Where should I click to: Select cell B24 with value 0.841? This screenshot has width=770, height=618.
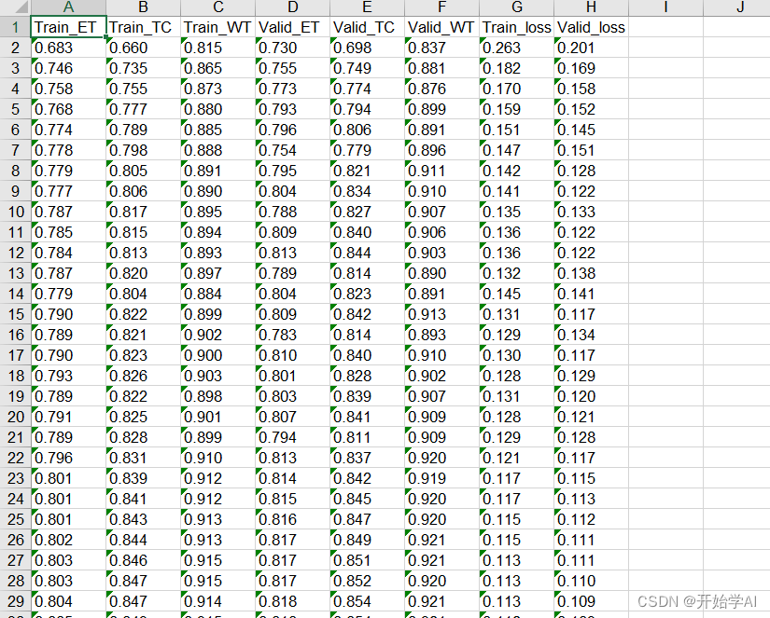click(x=143, y=499)
